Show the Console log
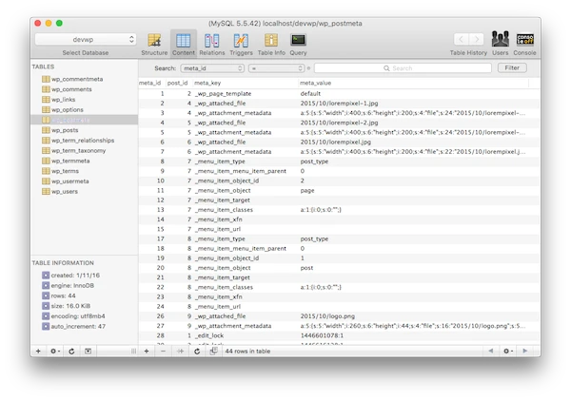The width and height of the screenshot is (571, 400). click(x=525, y=41)
